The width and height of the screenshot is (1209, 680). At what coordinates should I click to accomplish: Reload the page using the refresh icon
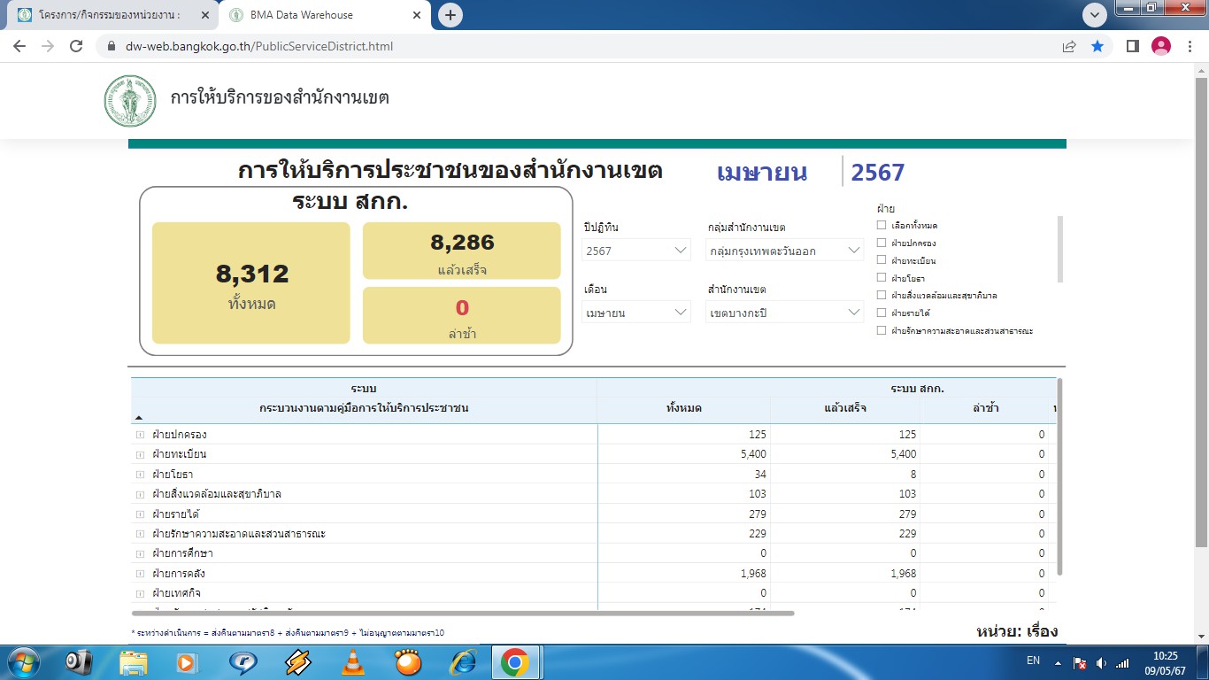76,46
